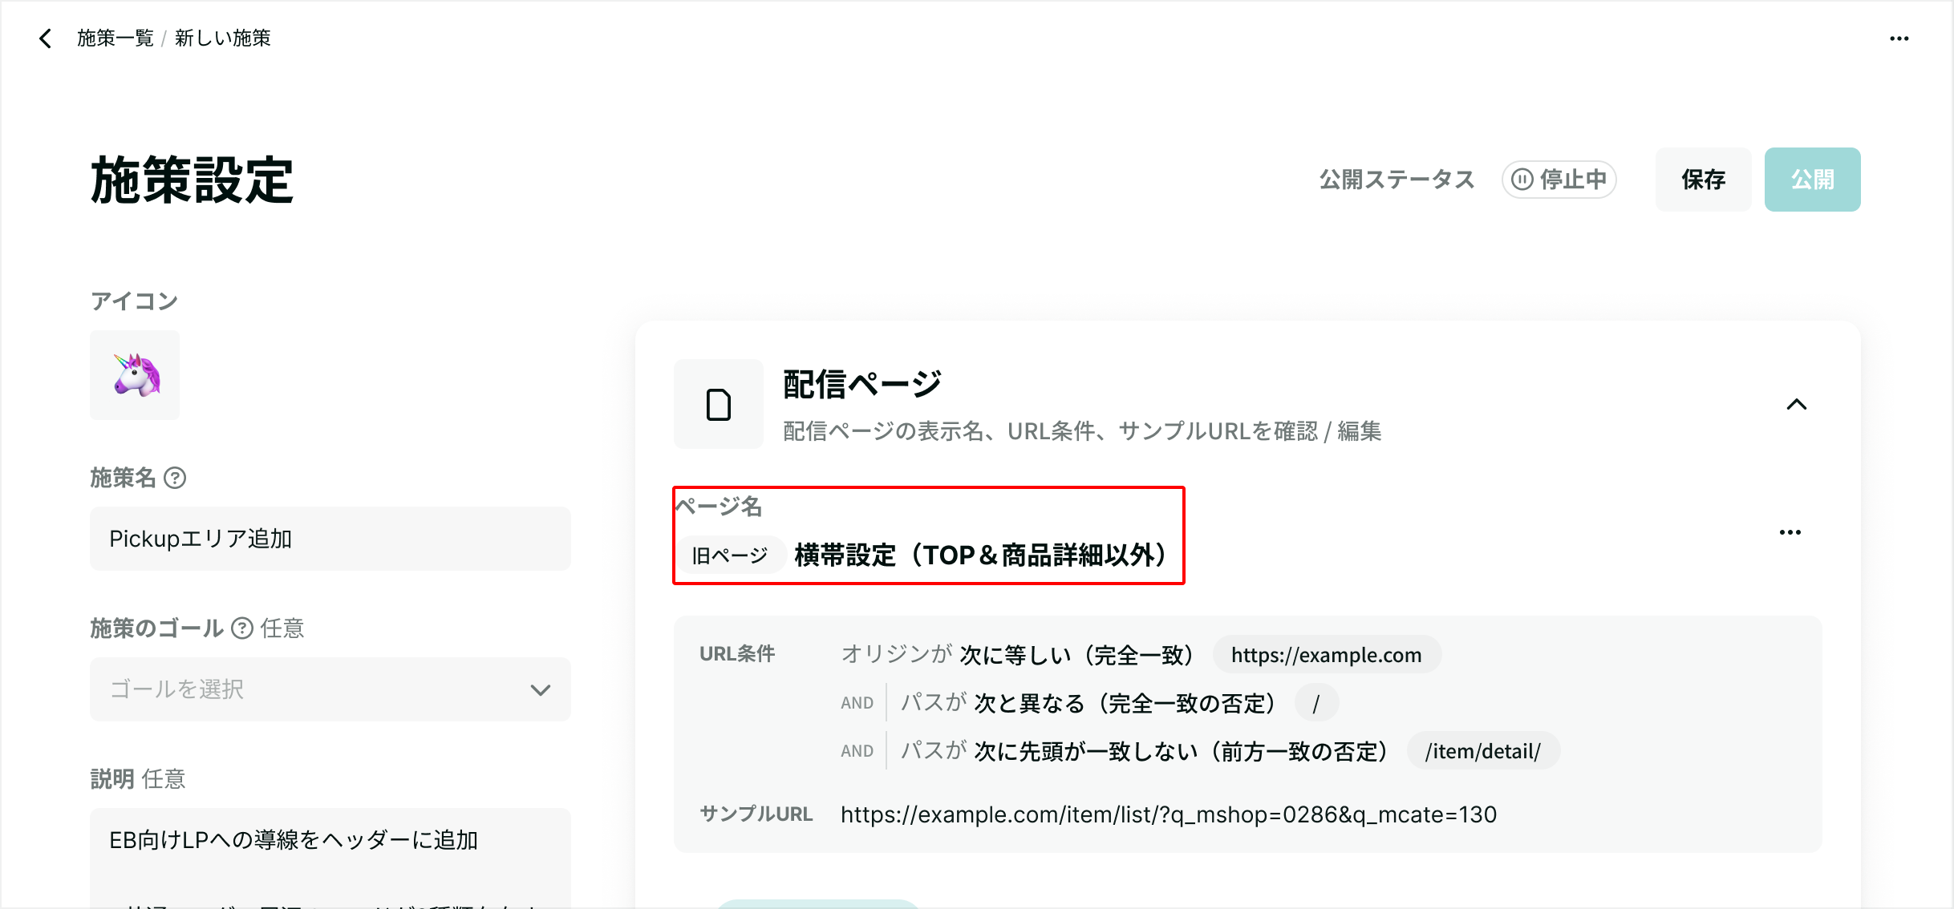Click the 旧ページ tag
Image resolution: width=1954 pixels, height=909 pixels.
point(729,555)
